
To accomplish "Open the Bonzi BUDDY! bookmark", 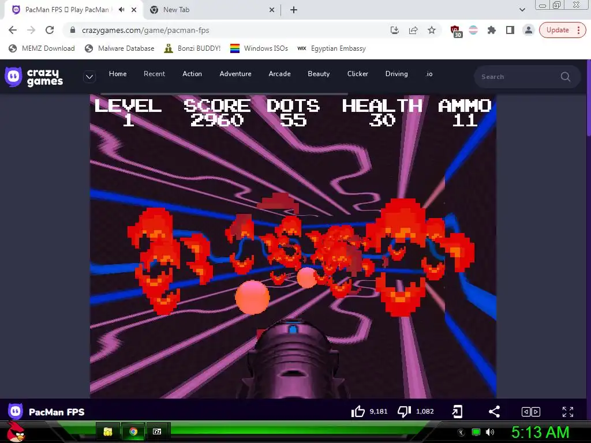I will click(192, 48).
